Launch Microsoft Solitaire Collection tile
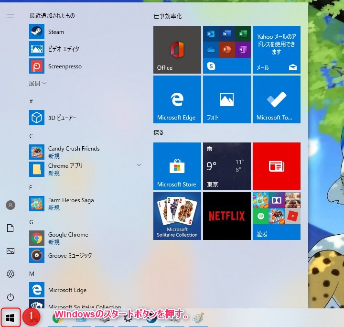Screen dimensions: 344x327 (177, 216)
